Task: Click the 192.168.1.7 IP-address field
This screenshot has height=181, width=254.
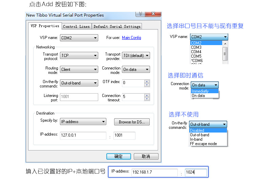Action: tap(154, 172)
